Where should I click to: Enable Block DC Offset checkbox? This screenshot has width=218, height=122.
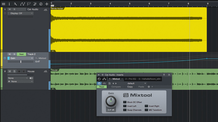pos(125,102)
